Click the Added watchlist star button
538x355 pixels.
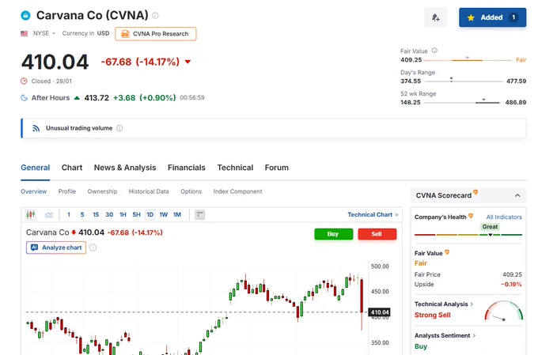tap(492, 17)
